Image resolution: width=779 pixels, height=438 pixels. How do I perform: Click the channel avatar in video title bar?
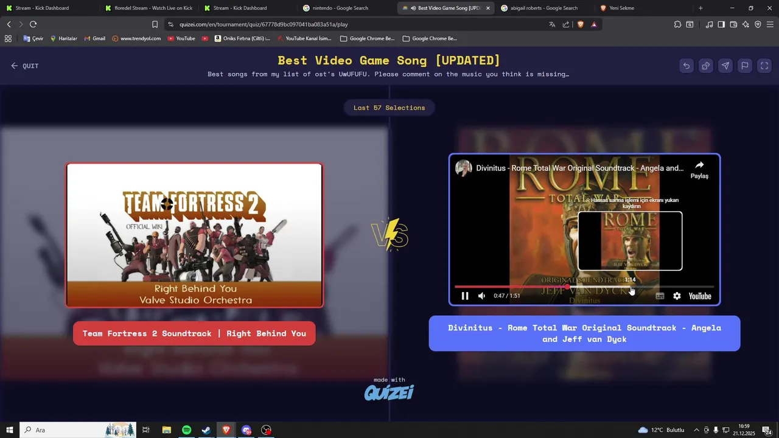464,168
